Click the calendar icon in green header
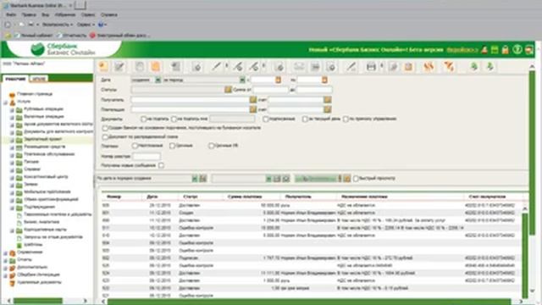542x305 pixels. [x=495, y=50]
